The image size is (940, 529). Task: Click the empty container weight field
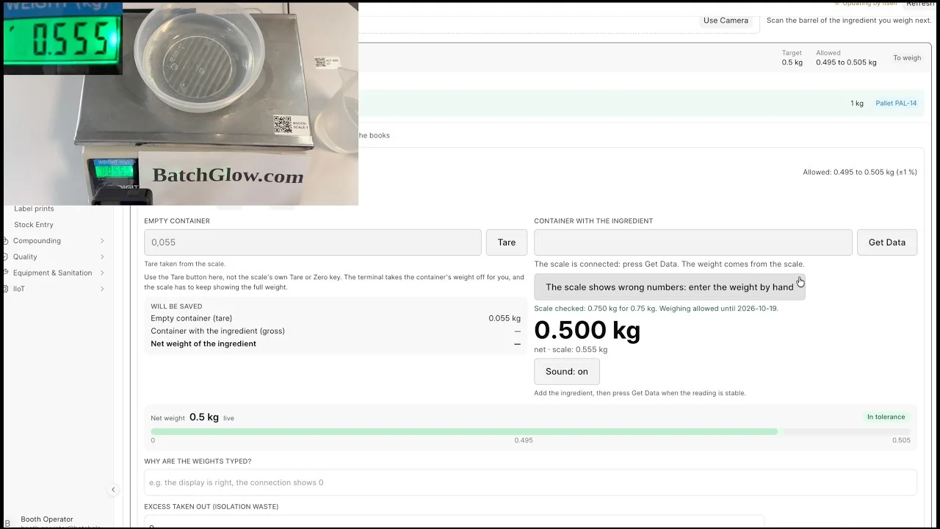[x=313, y=242]
